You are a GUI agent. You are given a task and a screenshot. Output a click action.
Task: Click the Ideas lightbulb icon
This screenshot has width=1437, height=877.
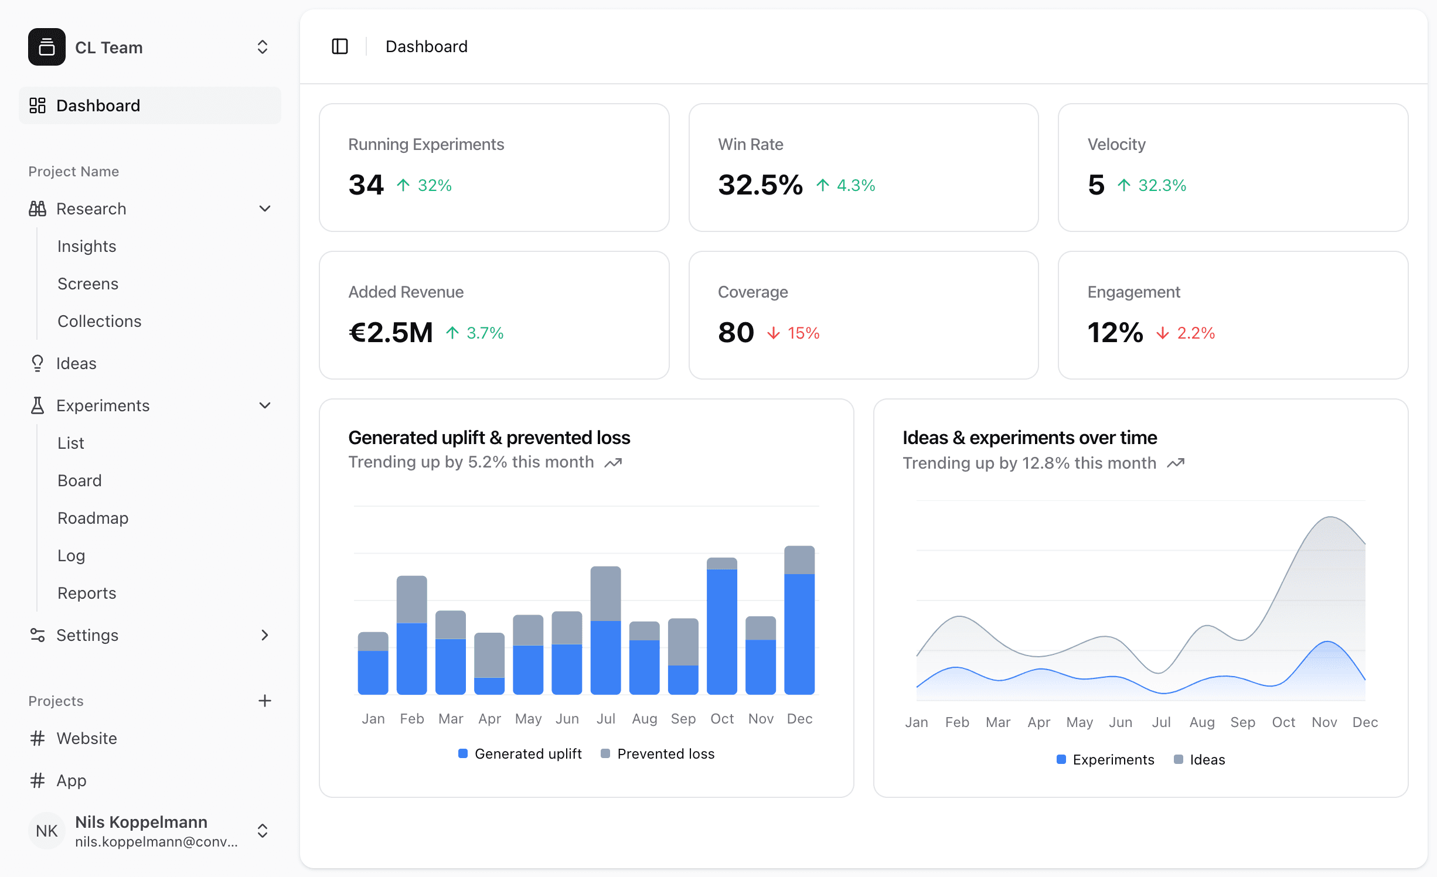pos(38,363)
